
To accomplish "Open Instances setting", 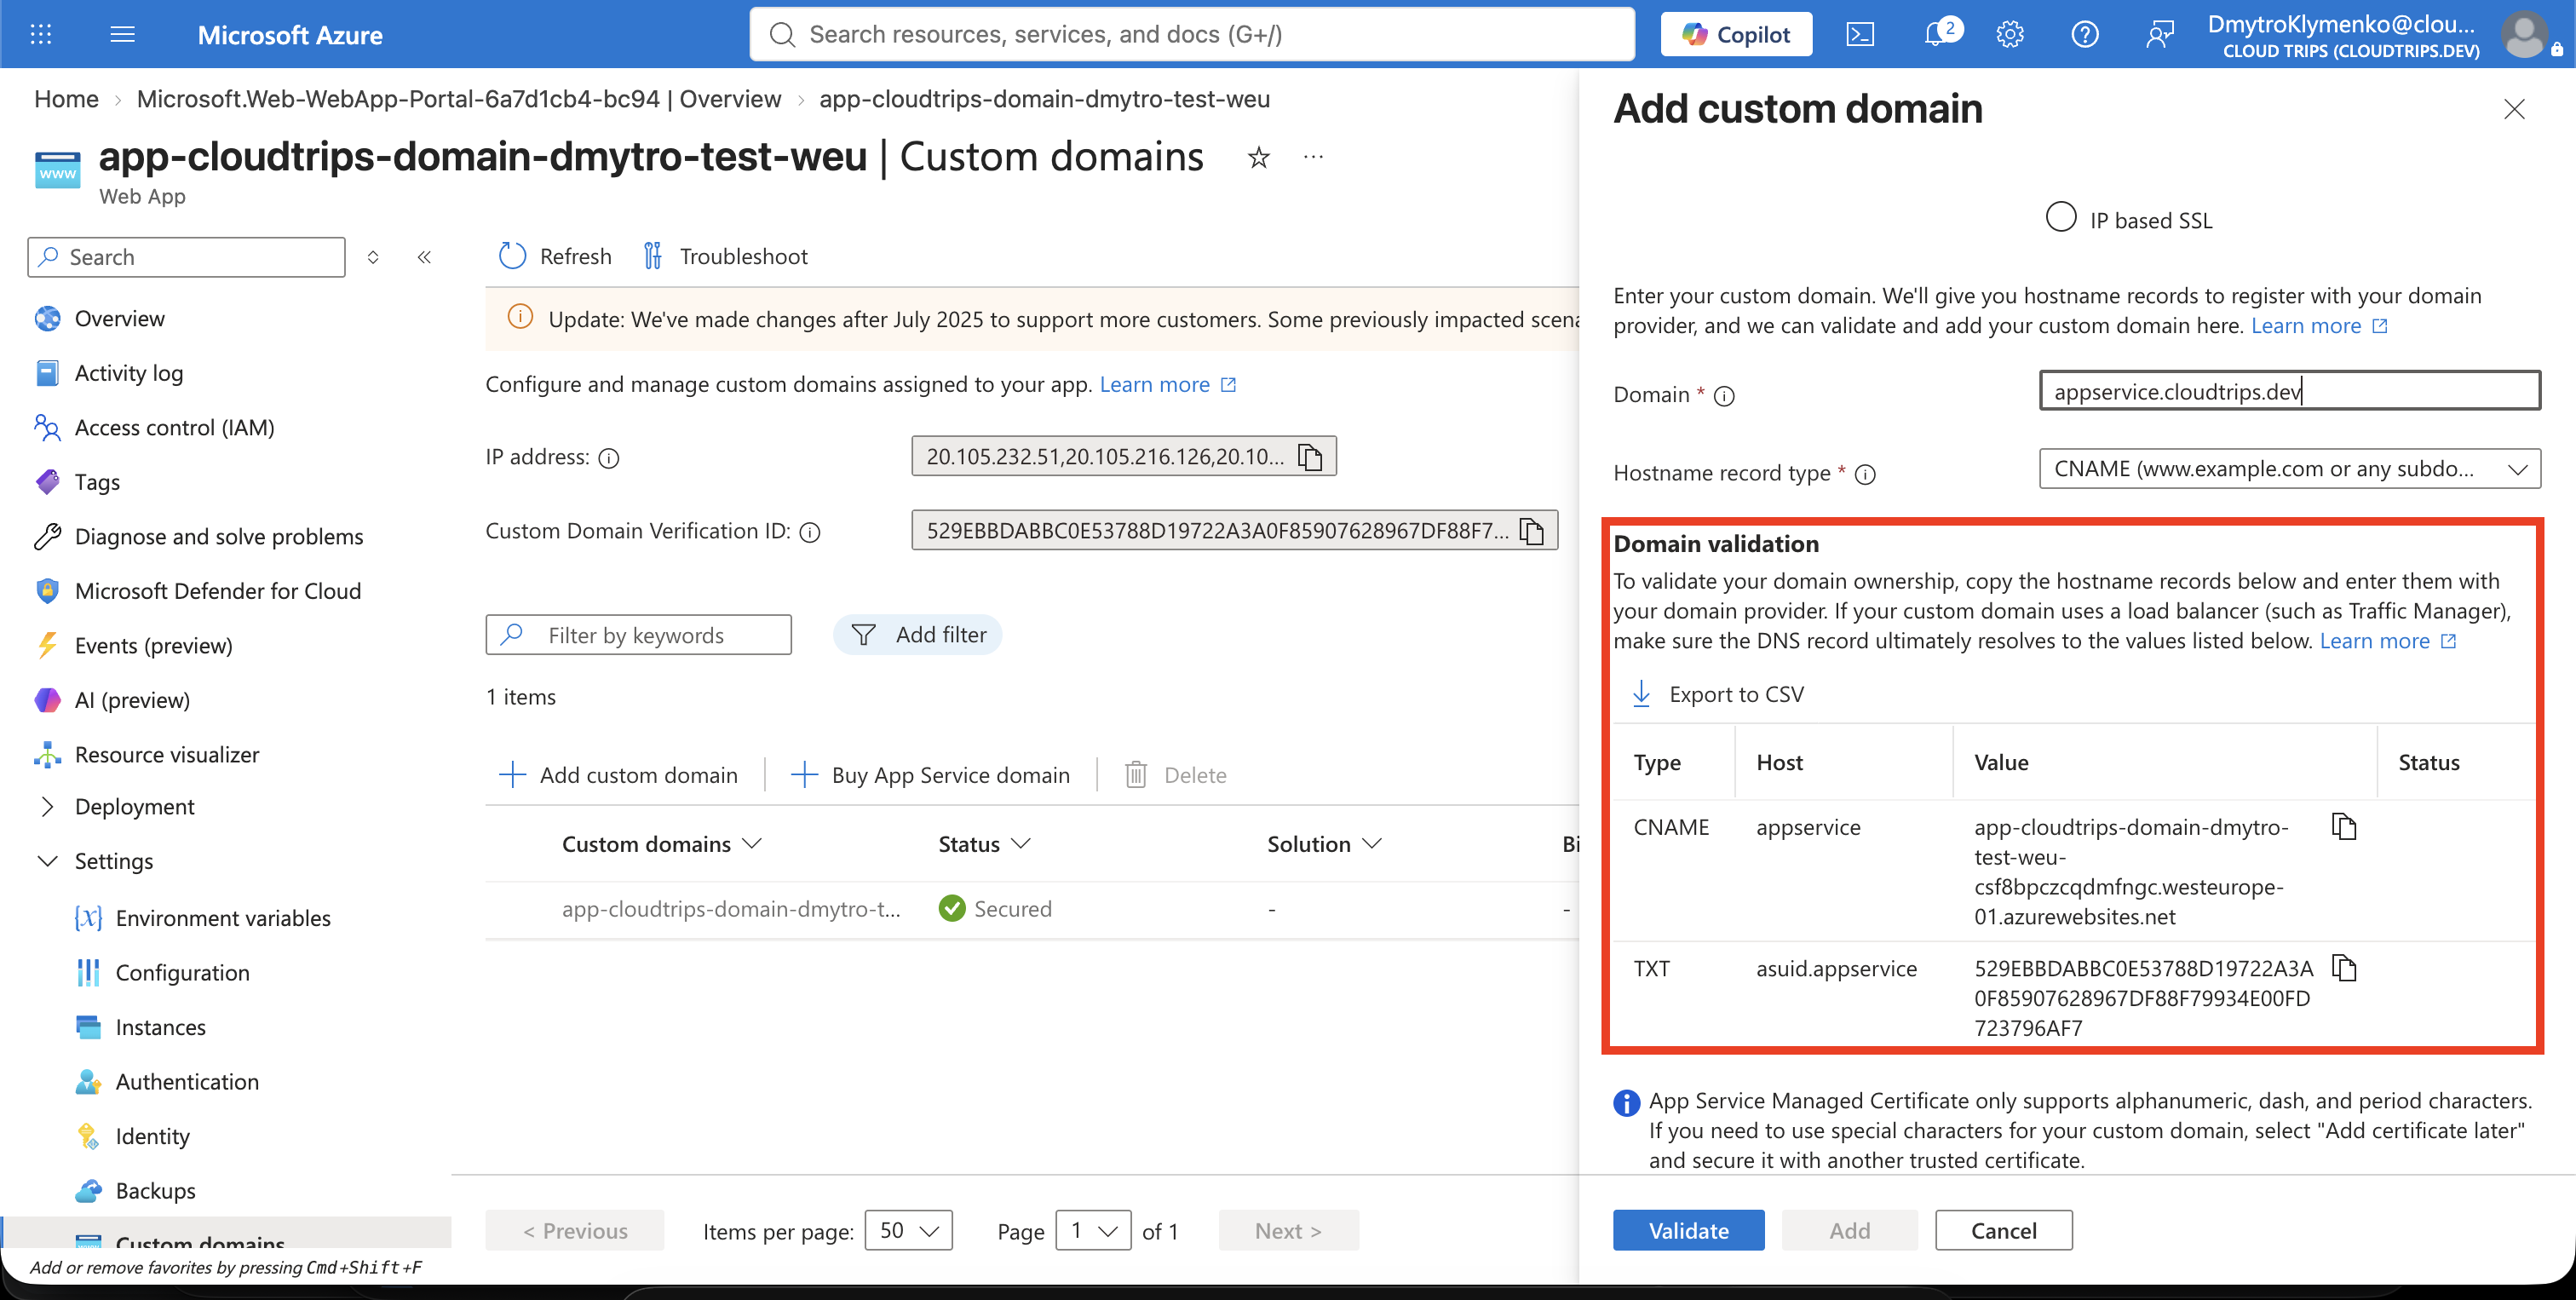I will [x=161, y=1027].
